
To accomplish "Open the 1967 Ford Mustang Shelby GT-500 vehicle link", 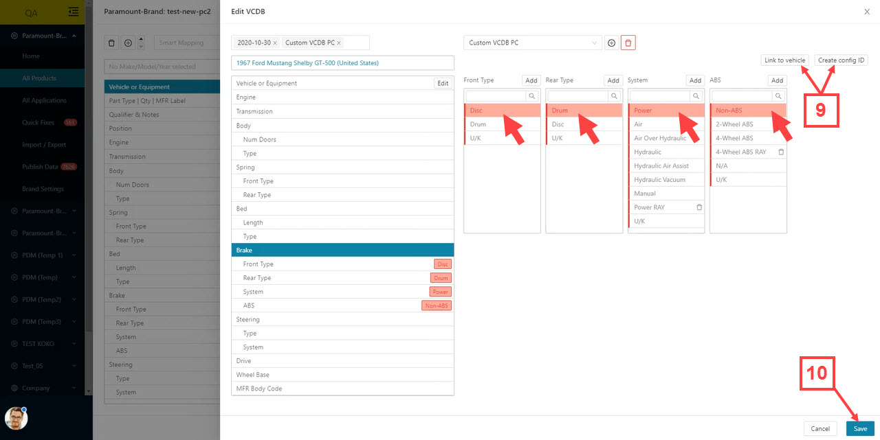I will pyautogui.click(x=307, y=62).
